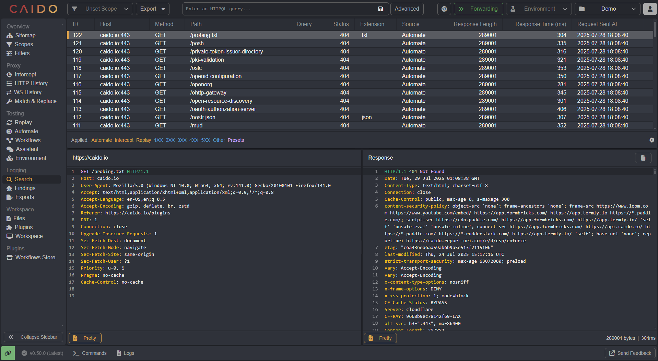This screenshot has width=658, height=361.
Task: Click the save query icon in HTTPQL bar
Action: [x=380, y=9]
